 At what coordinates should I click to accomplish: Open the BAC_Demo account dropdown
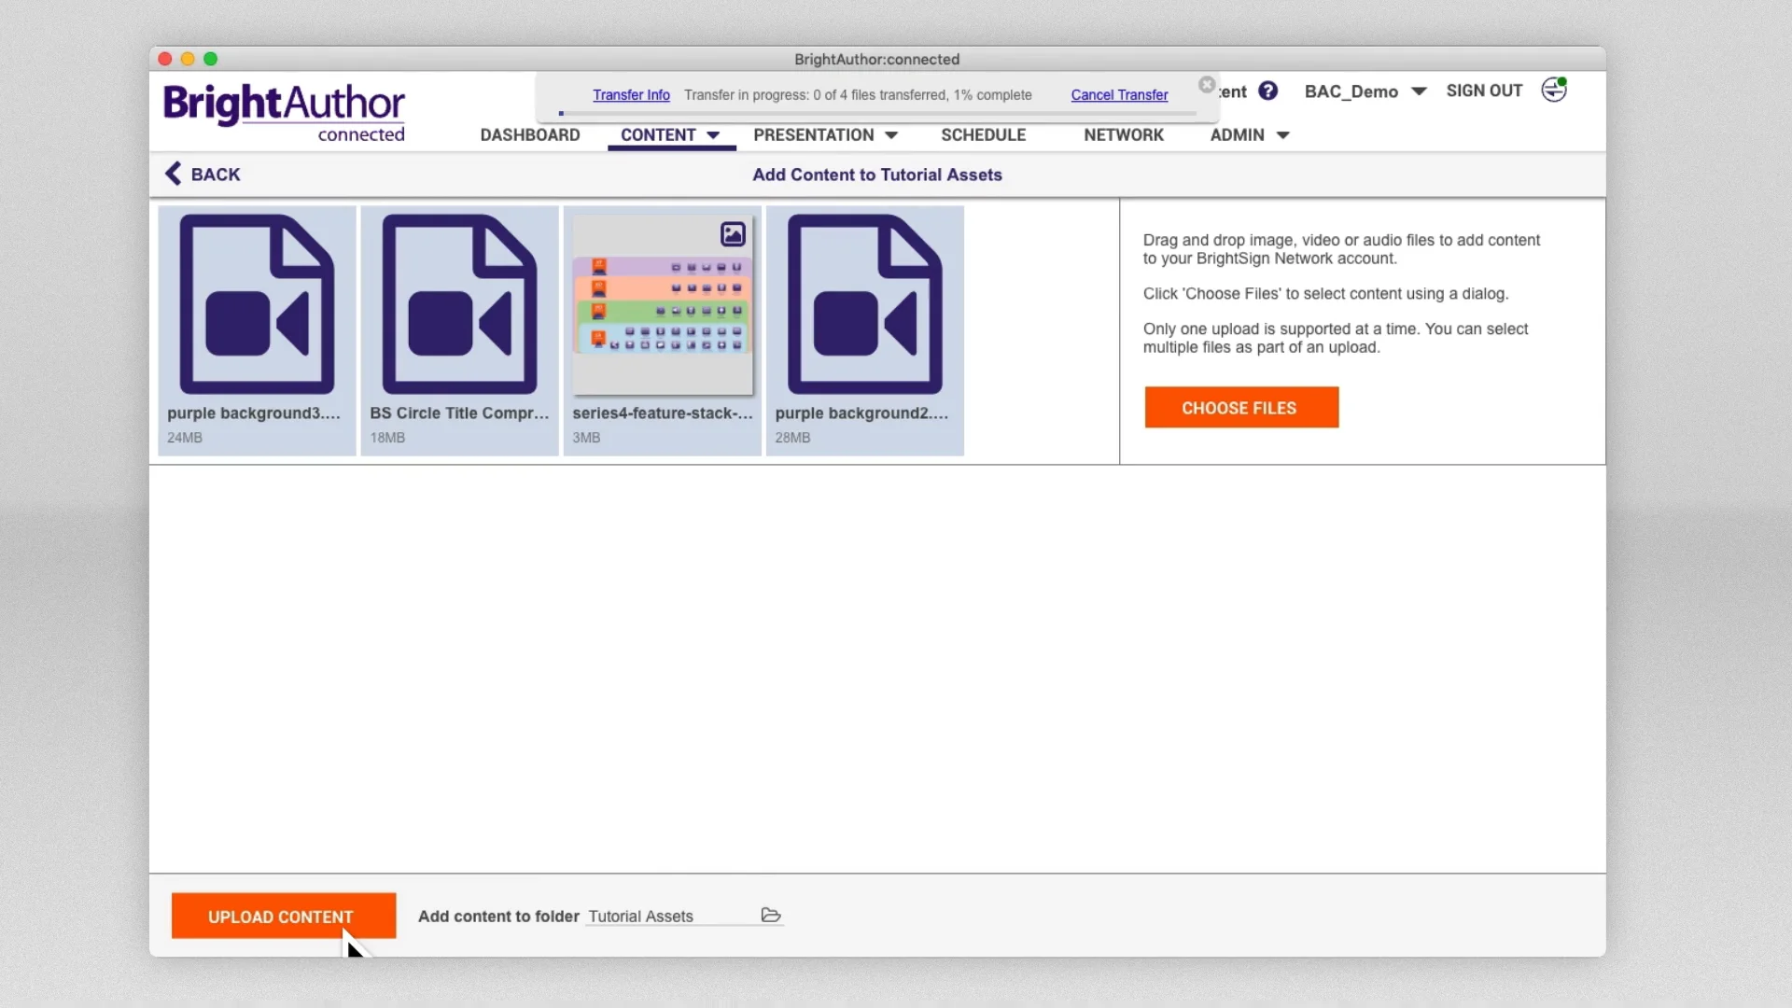pyautogui.click(x=1365, y=91)
